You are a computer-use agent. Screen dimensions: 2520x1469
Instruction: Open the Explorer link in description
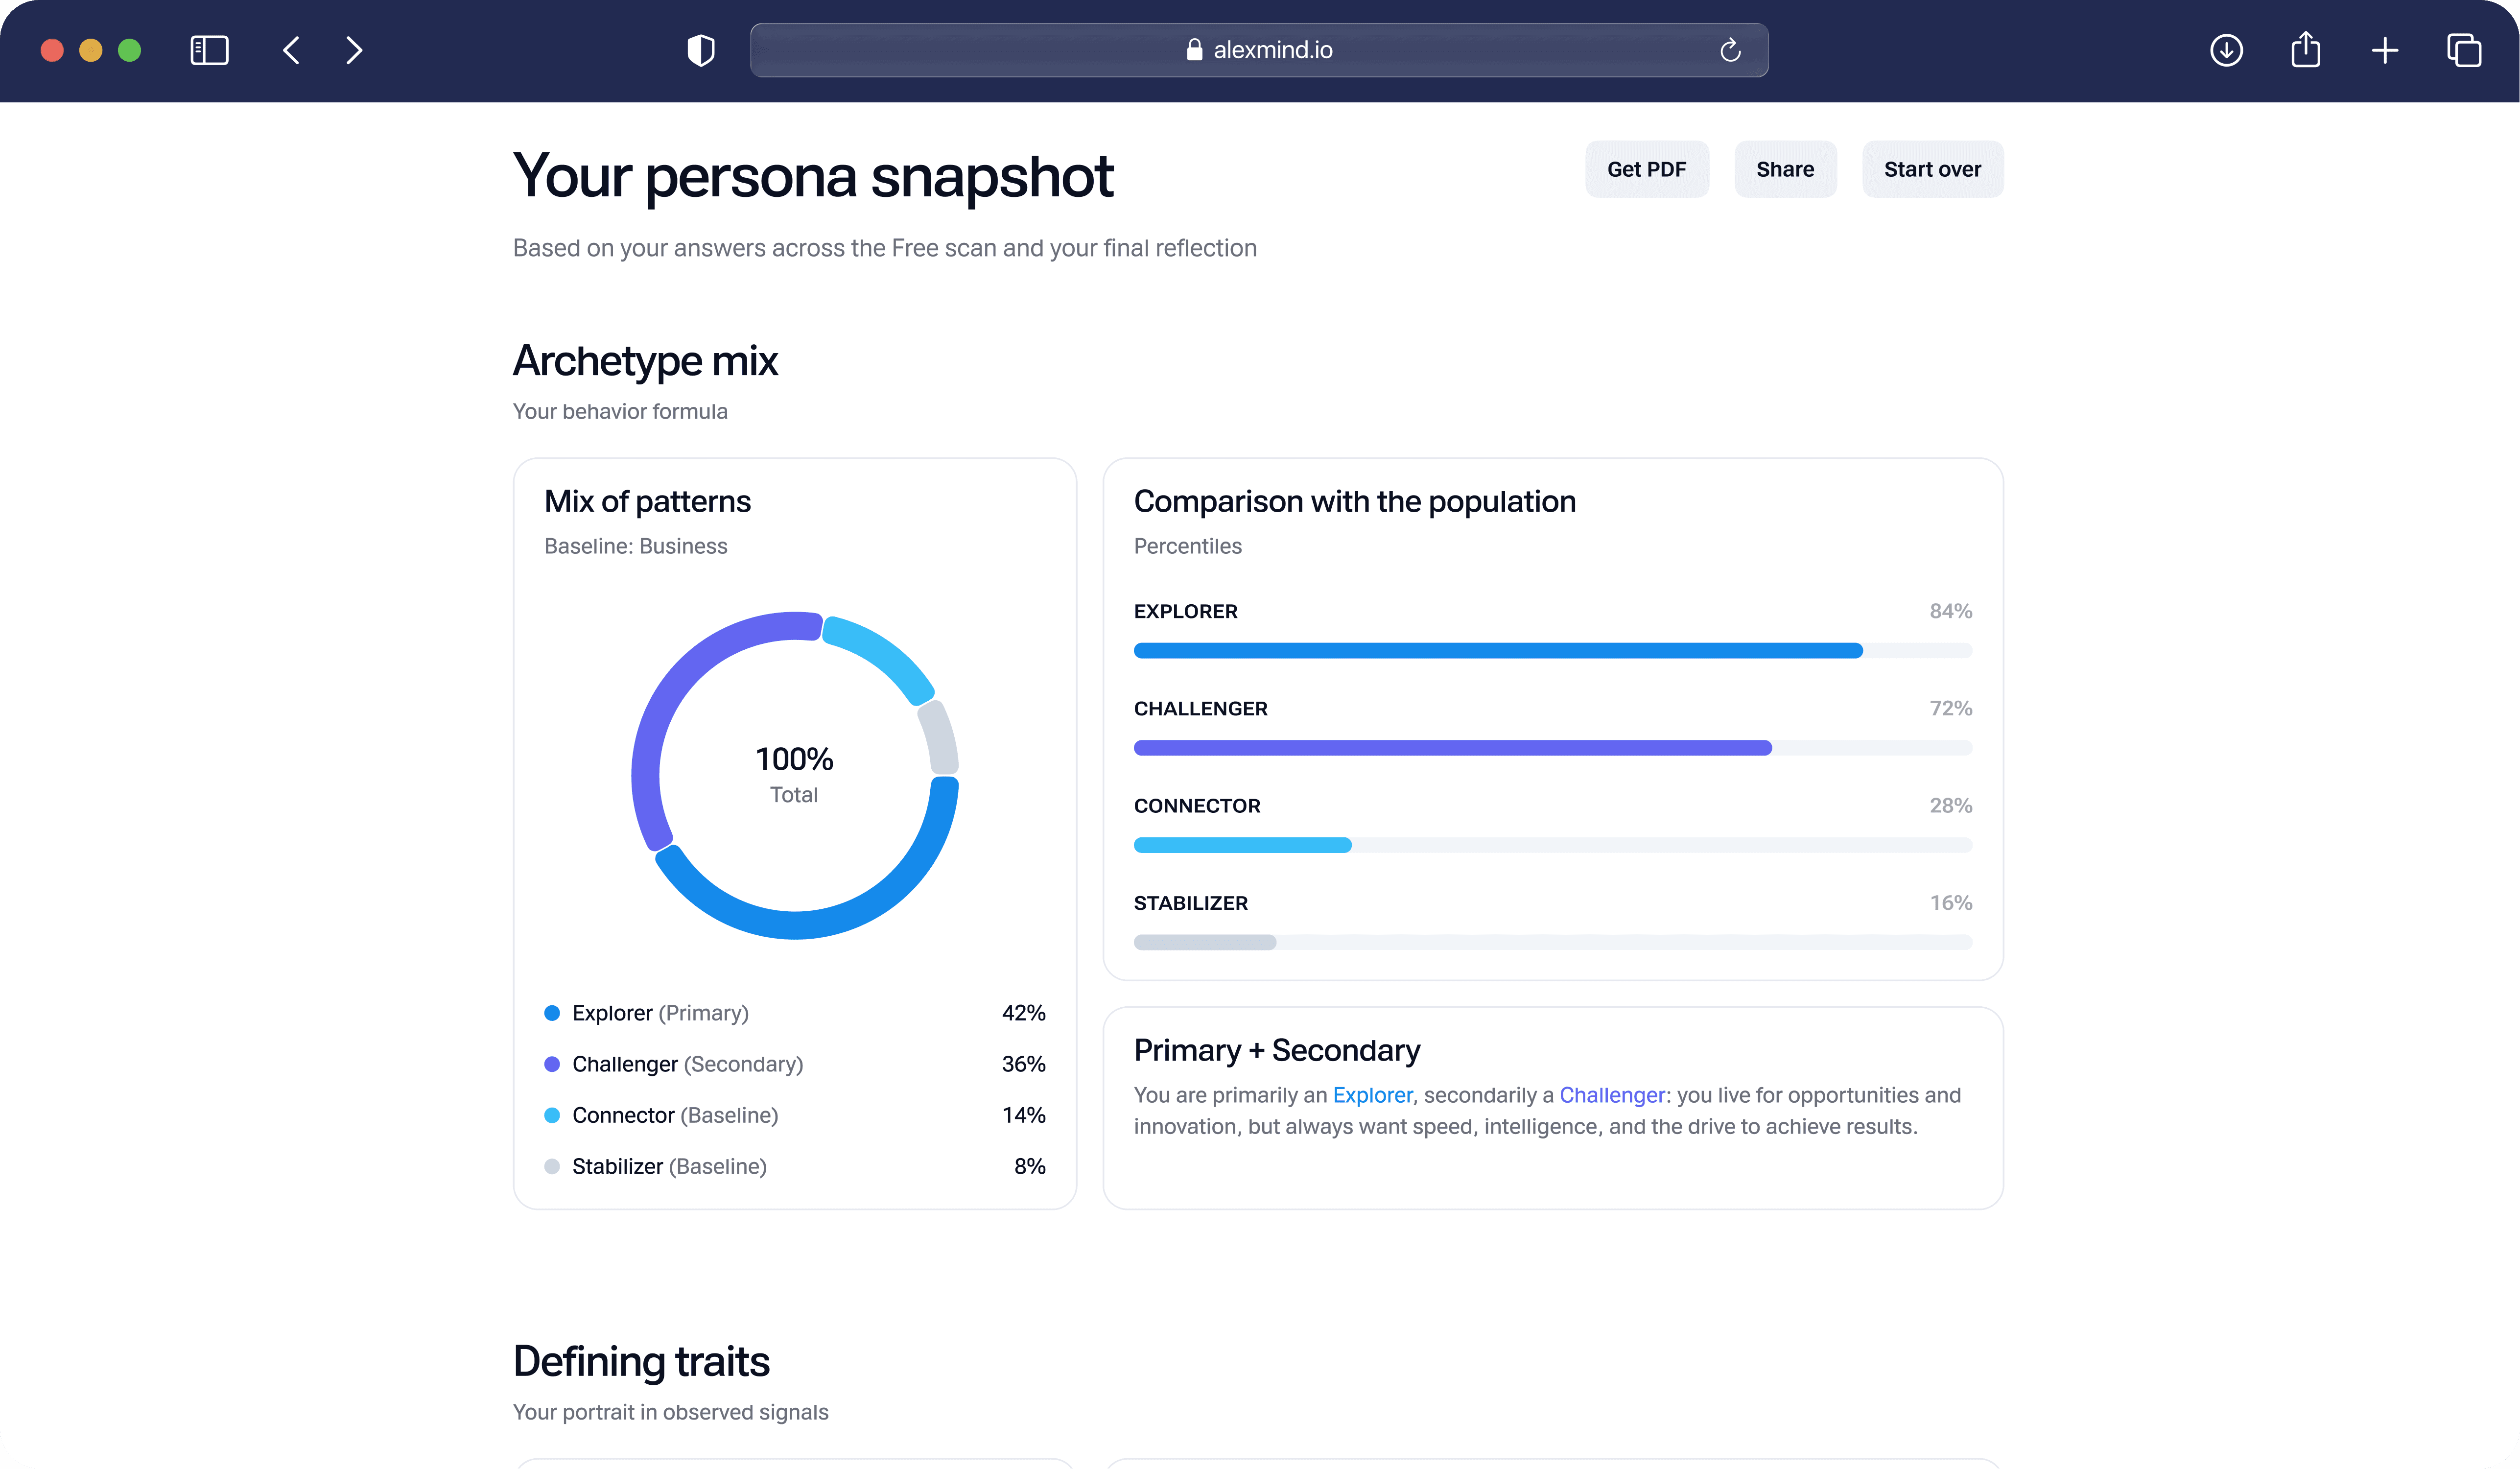pos(1372,1095)
